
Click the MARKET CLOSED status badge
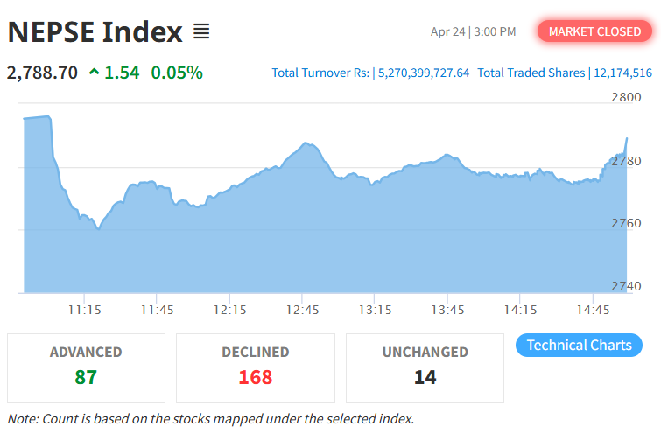(594, 31)
